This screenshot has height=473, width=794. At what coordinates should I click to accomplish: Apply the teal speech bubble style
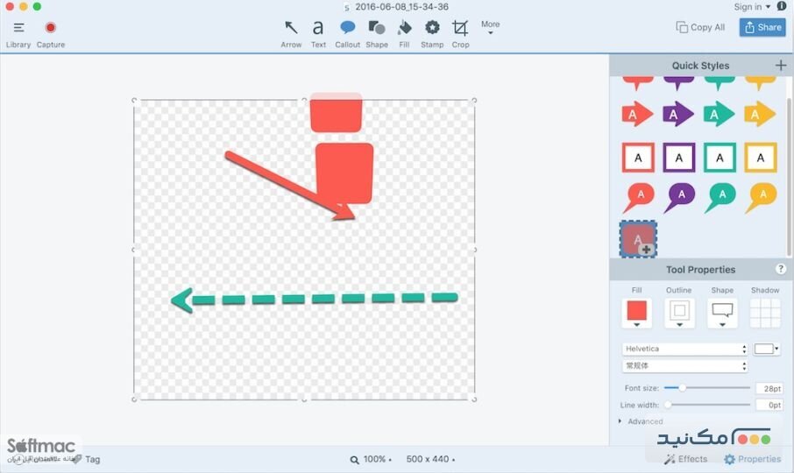click(720, 197)
